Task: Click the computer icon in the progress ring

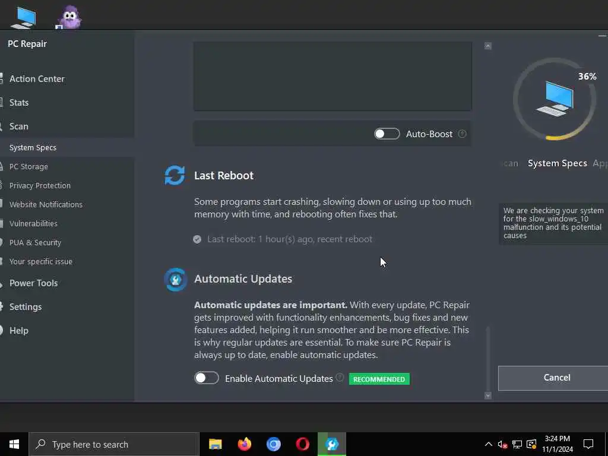Action: click(555, 99)
